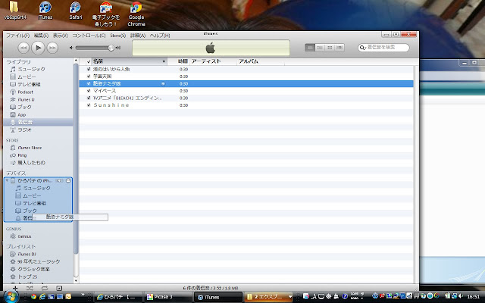Skip to the next track
This screenshot has height=303, width=485.
52,48
